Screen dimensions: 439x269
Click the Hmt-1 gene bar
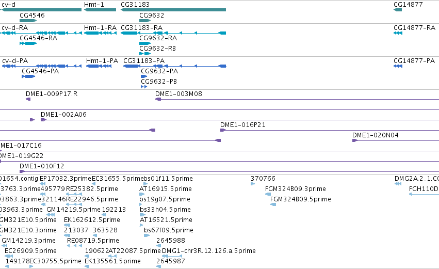[x=100, y=10]
